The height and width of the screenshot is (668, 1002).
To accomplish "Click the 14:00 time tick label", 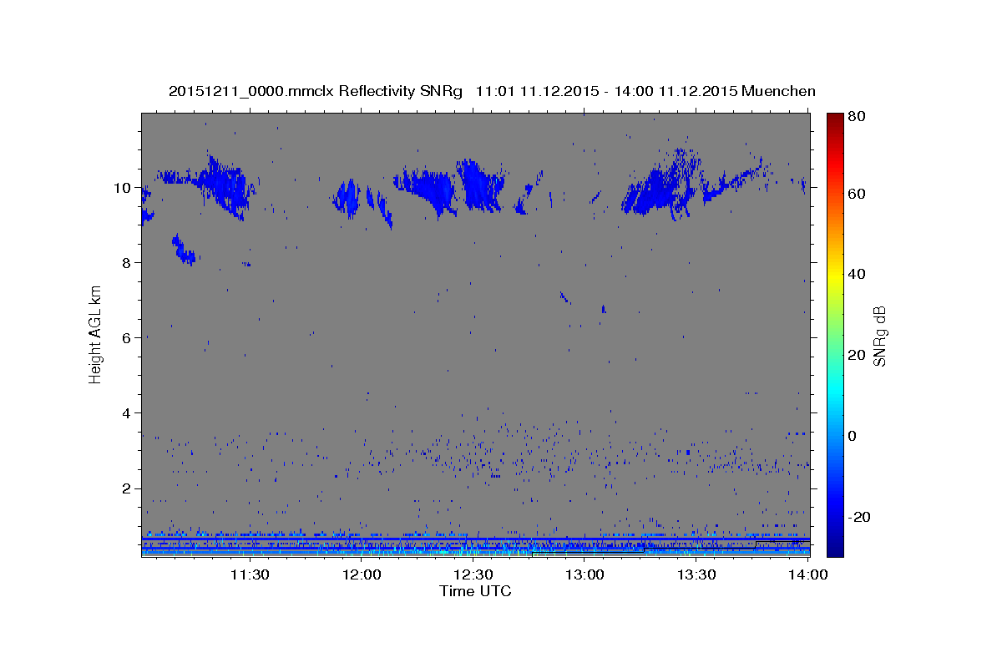I will tap(808, 574).
